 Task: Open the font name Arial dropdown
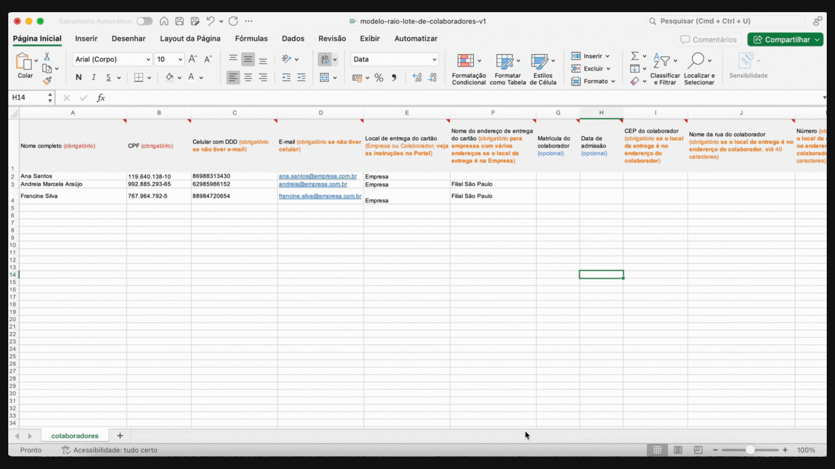[148, 59]
